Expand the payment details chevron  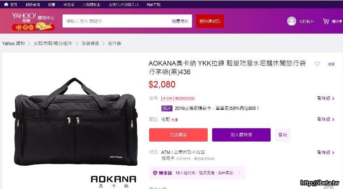tap(333, 153)
